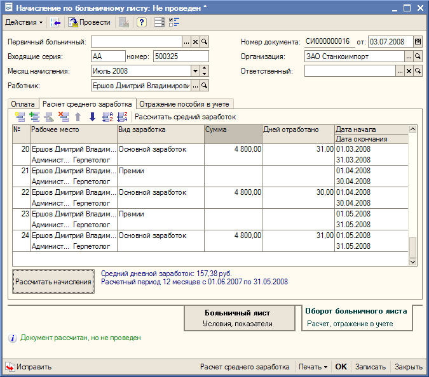Clear the Первичный больничный field with X
429x377 pixels.
(195, 42)
